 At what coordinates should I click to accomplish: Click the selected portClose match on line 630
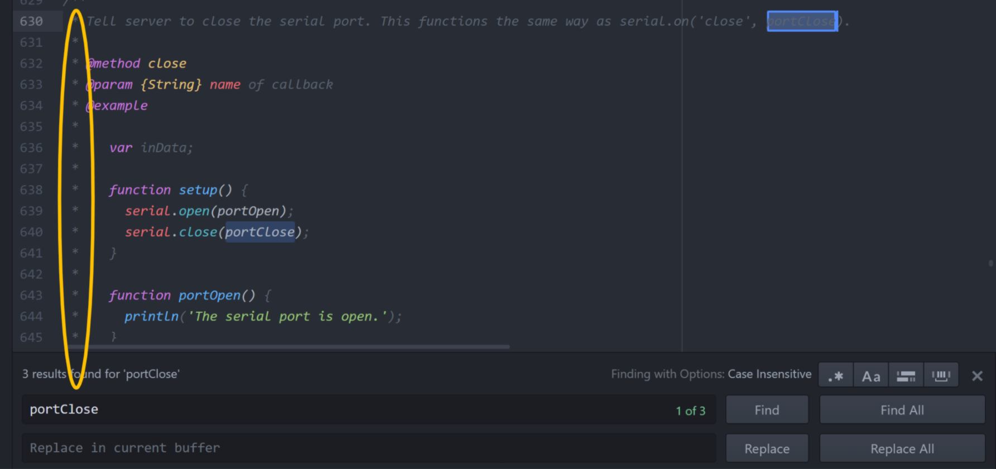point(802,21)
